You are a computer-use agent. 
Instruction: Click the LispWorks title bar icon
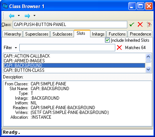coord(5,6)
